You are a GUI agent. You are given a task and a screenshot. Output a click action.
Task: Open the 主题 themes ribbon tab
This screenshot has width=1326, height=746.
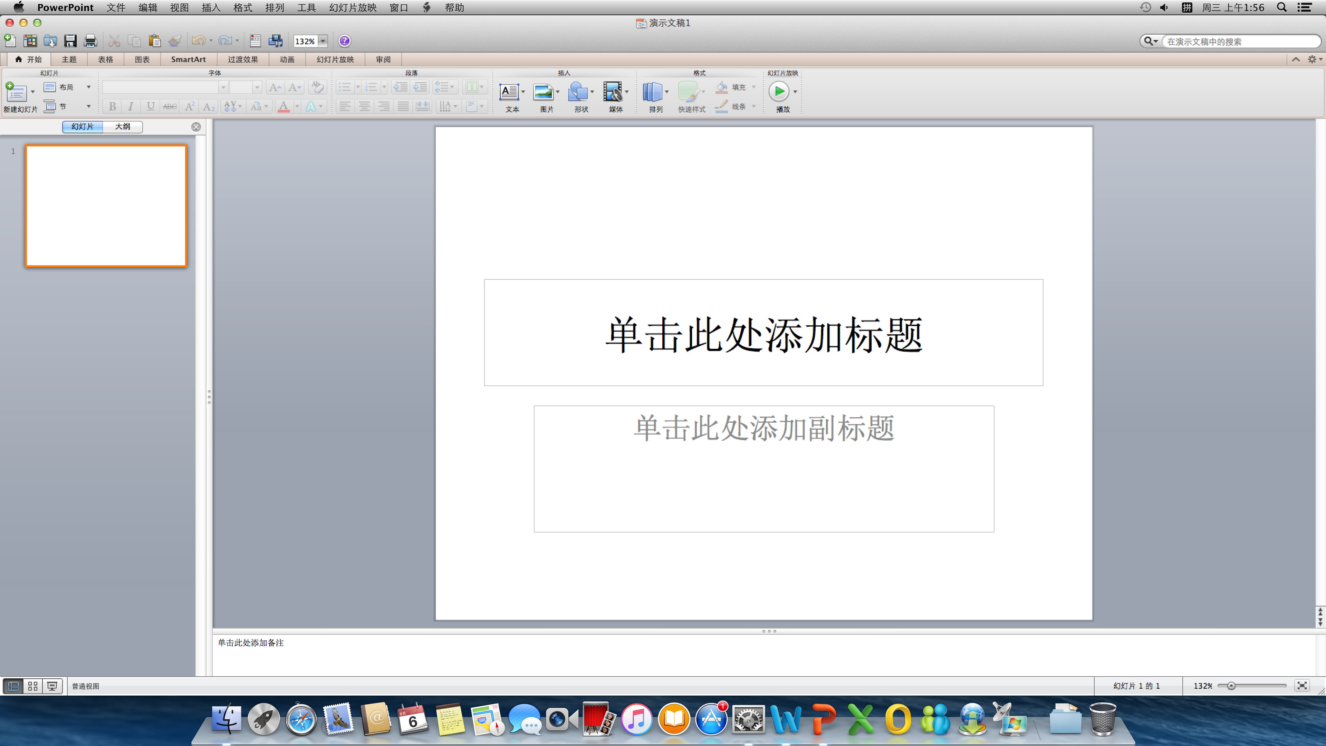coord(69,60)
